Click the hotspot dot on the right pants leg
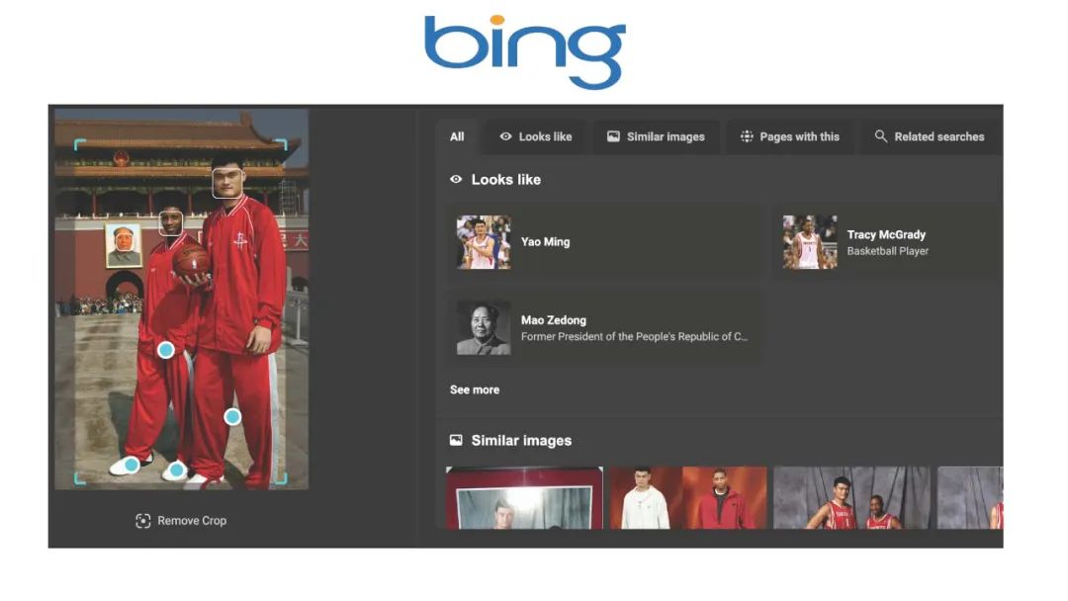This screenshot has height=601, width=1068. [232, 416]
